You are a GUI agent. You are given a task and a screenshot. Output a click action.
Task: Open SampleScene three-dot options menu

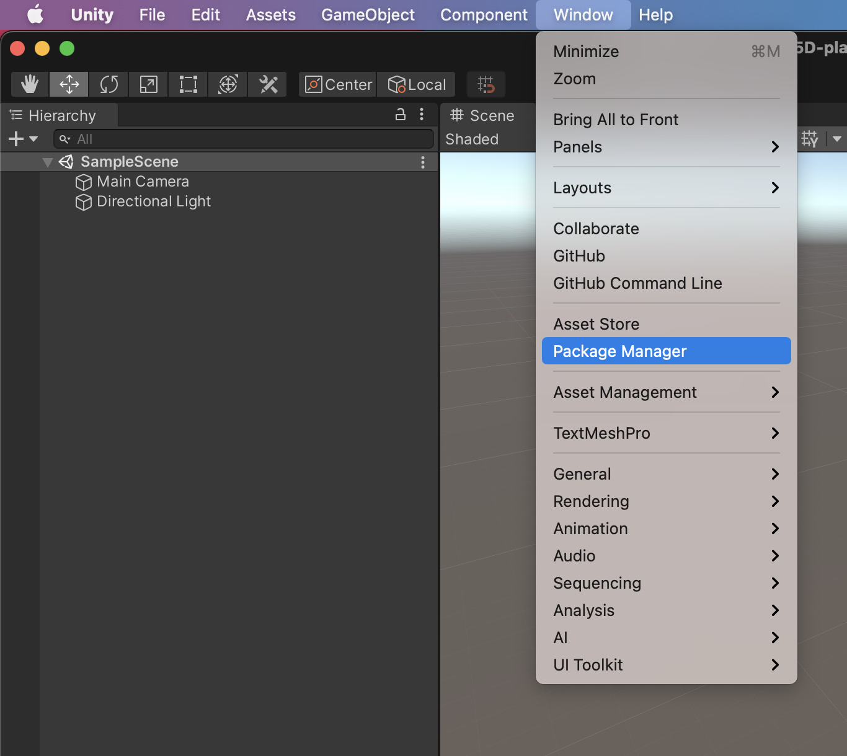[423, 162]
